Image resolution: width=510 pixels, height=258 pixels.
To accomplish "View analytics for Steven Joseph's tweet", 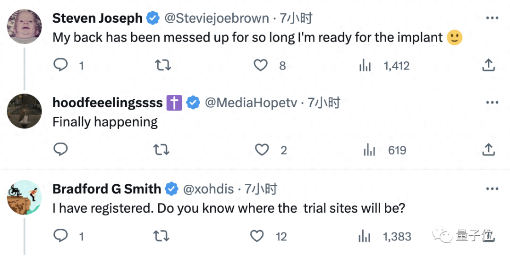I will [x=365, y=66].
